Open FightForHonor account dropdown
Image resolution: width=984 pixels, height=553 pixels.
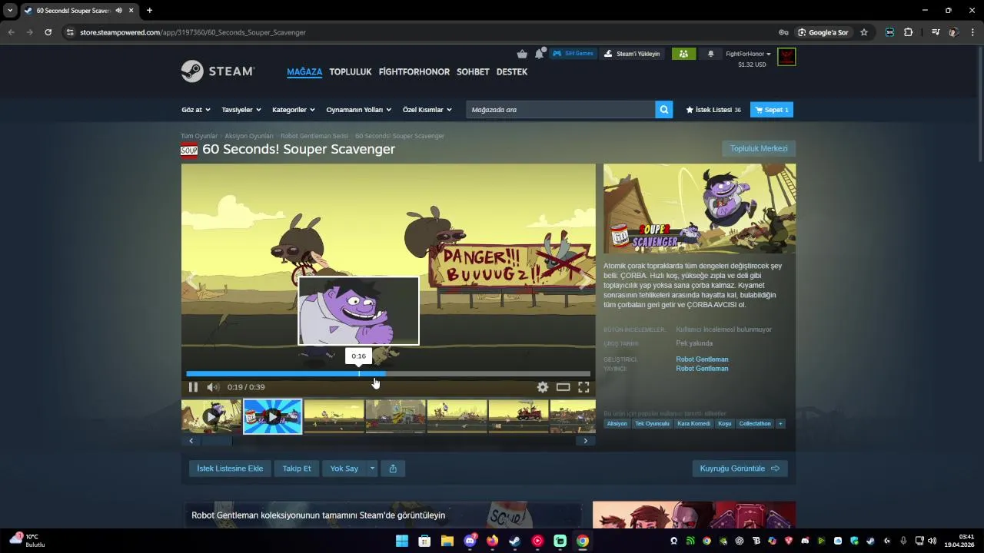tap(748, 54)
